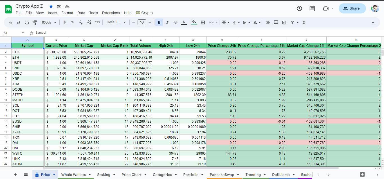The width and height of the screenshot is (384, 179).
Task: Show the all sheets list
Action: pyautogui.click(x=26, y=175)
